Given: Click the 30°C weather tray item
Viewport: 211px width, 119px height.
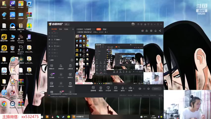Looking at the screenshot, I should [144, 117].
